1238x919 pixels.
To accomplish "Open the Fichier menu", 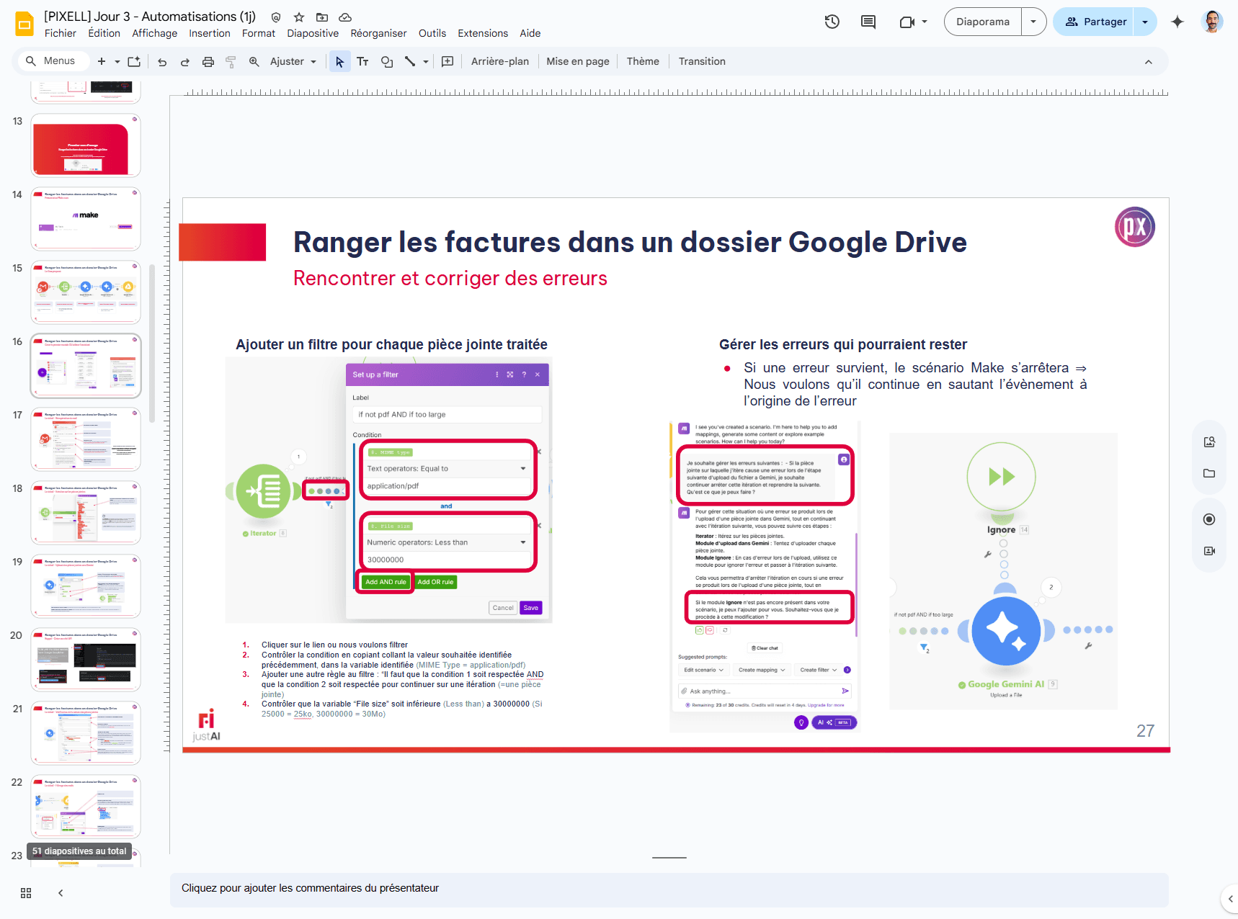I will [x=60, y=33].
